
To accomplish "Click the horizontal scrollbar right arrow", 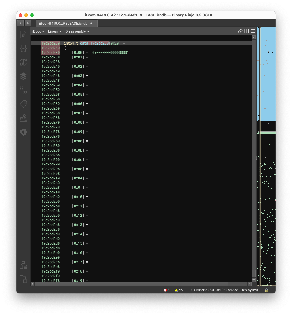I will click(249, 284).
